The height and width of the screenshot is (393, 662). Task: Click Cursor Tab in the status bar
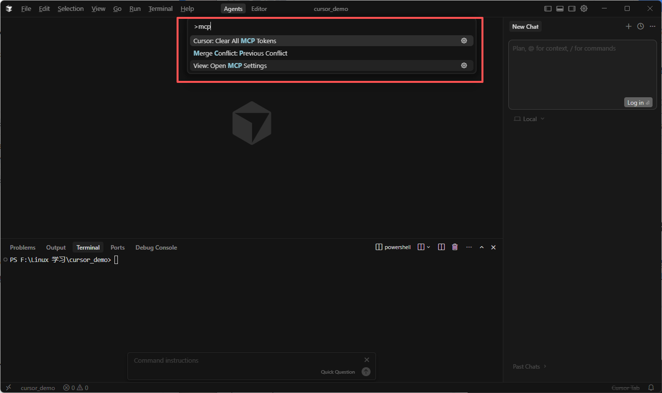[x=626, y=388]
